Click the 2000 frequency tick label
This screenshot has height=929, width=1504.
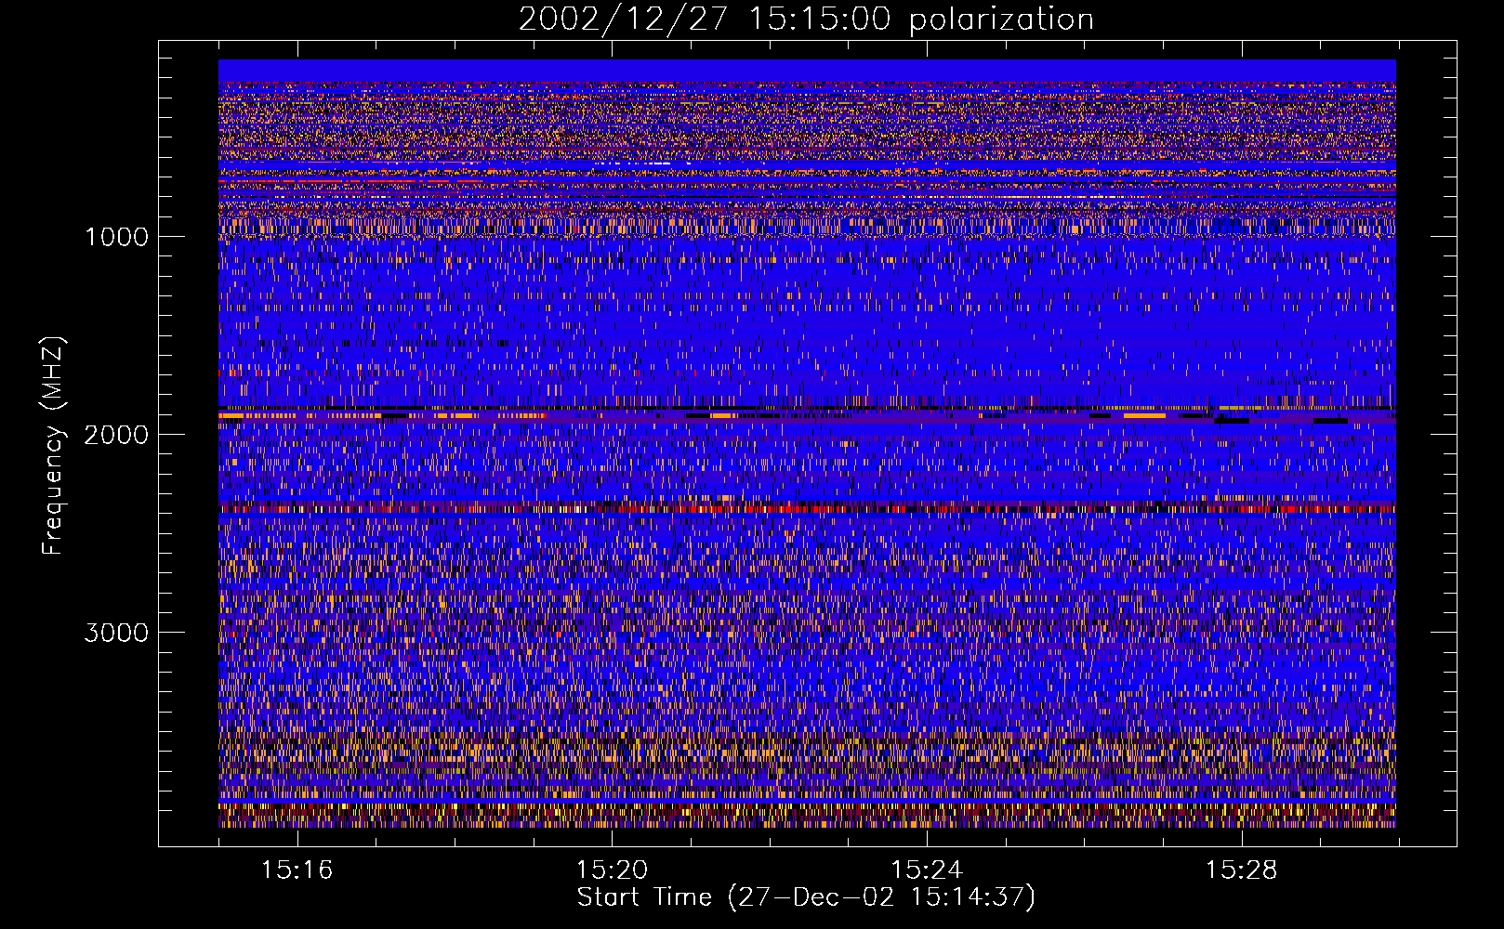click(x=116, y=435)
